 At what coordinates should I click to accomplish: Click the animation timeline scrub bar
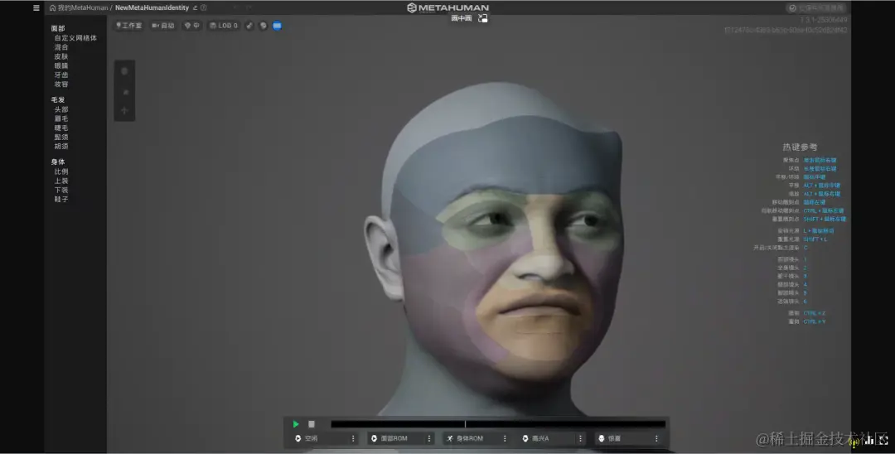498,424
